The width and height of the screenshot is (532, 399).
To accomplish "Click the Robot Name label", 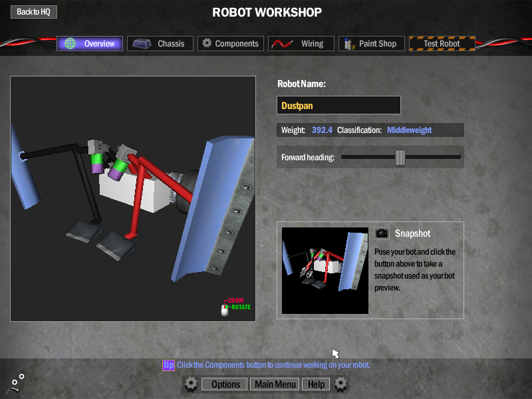I will pyautogui.click(x=301, y=84).
